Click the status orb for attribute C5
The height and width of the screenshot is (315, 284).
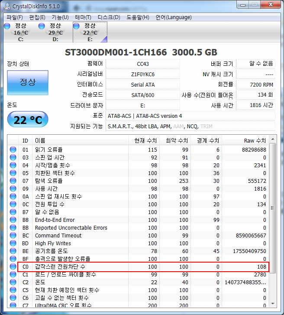(x=13, y=290)
